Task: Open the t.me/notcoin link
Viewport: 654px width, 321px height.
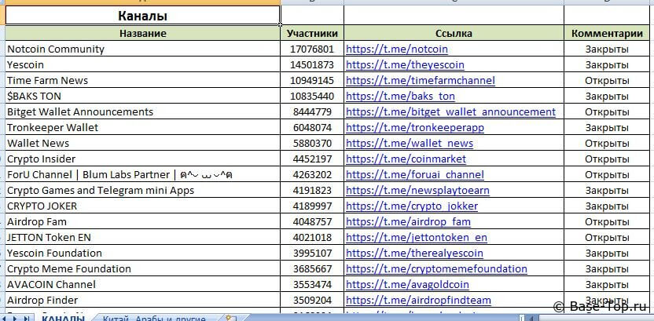Action: (x=396, y=49)
